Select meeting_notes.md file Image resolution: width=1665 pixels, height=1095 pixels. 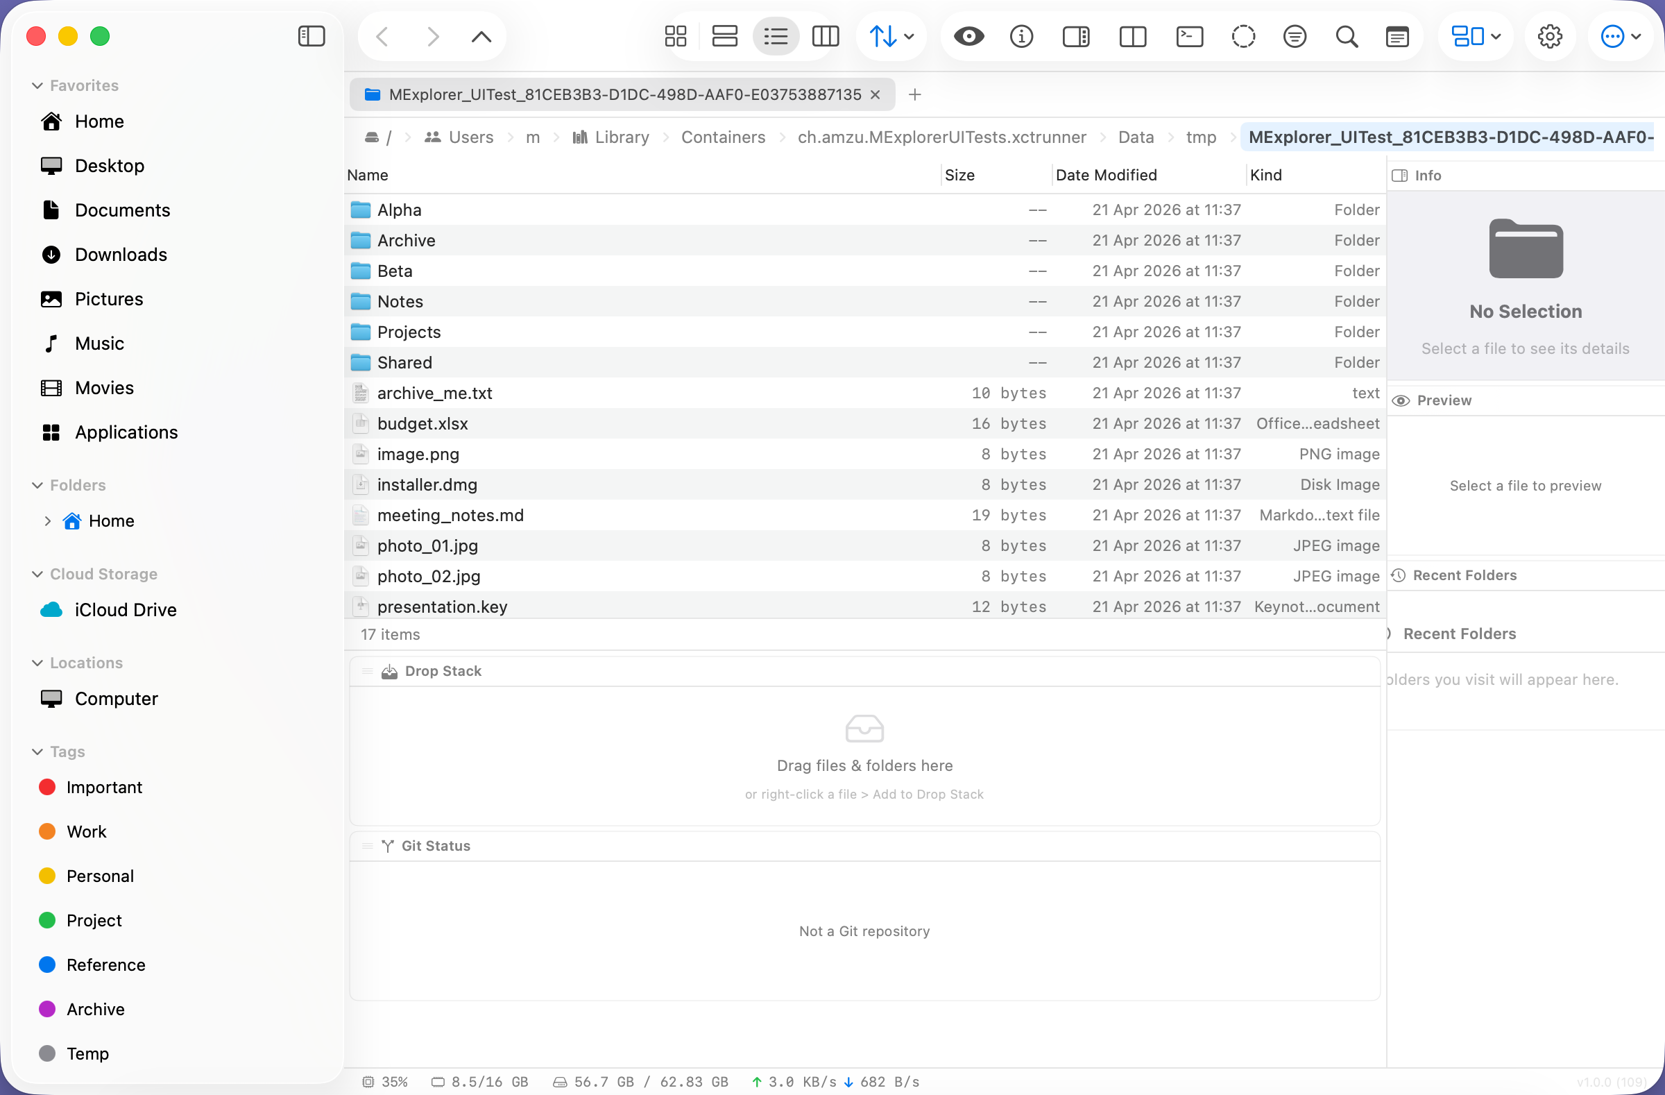865,516
